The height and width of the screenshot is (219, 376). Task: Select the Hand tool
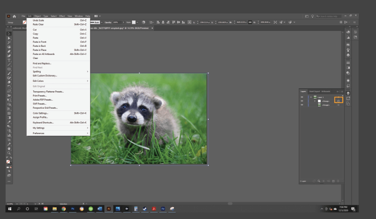pyautogui.click(x=9, y=149)
